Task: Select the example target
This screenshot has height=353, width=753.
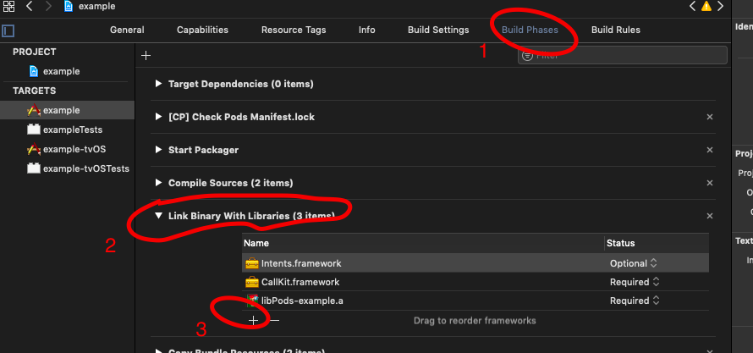Action: [x=67, y=110]
